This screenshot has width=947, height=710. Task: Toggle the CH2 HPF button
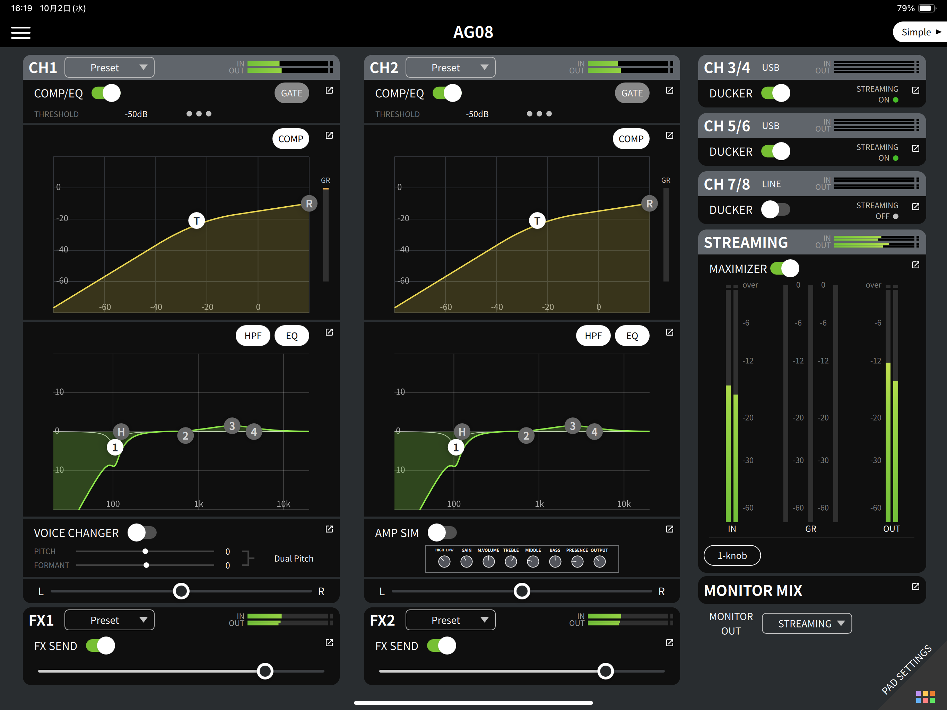(593, 335)
